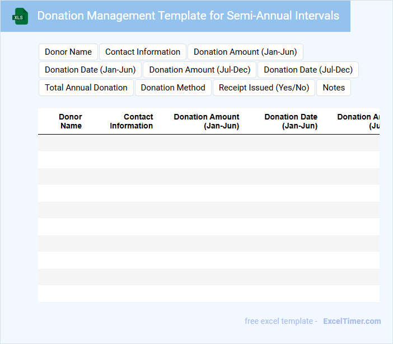393x344 pixels.
Task: Open the ExcelTimer.com link
Action: [x=352, y=321]
